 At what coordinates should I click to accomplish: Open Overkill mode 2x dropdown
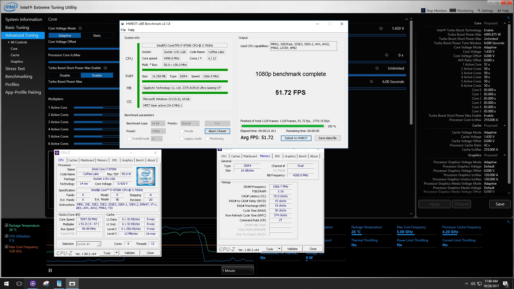click(157, 139)
